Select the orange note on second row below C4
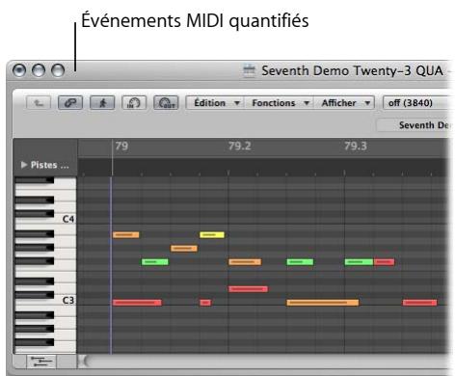The width and height of the screenshot is (456, 376). point(184,249)
